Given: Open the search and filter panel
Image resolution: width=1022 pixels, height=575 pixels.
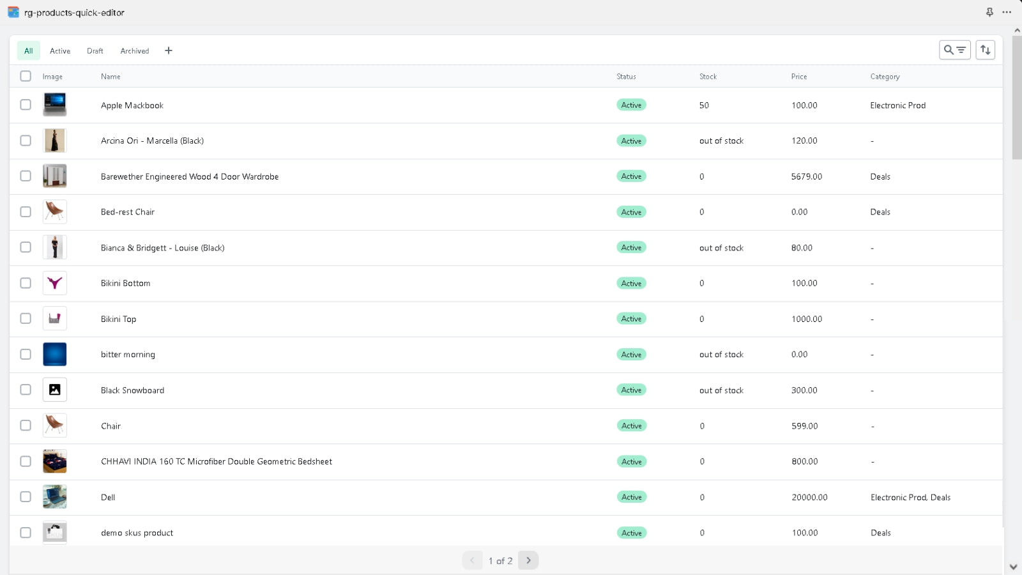Looking at the screenshot, I should (954, 49).
